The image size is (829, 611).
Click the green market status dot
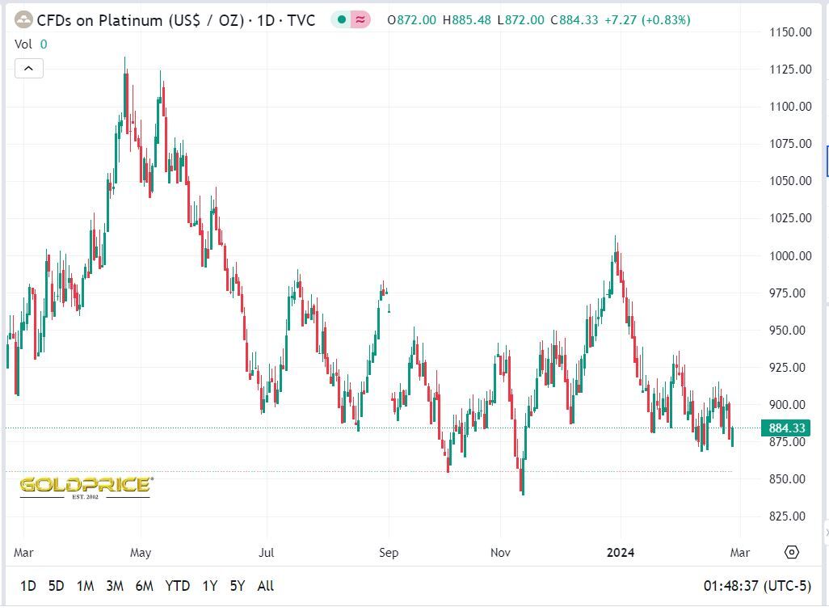coord(342,20)
